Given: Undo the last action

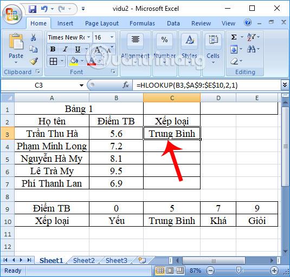Looking at the screenshot, I should 44,9.
